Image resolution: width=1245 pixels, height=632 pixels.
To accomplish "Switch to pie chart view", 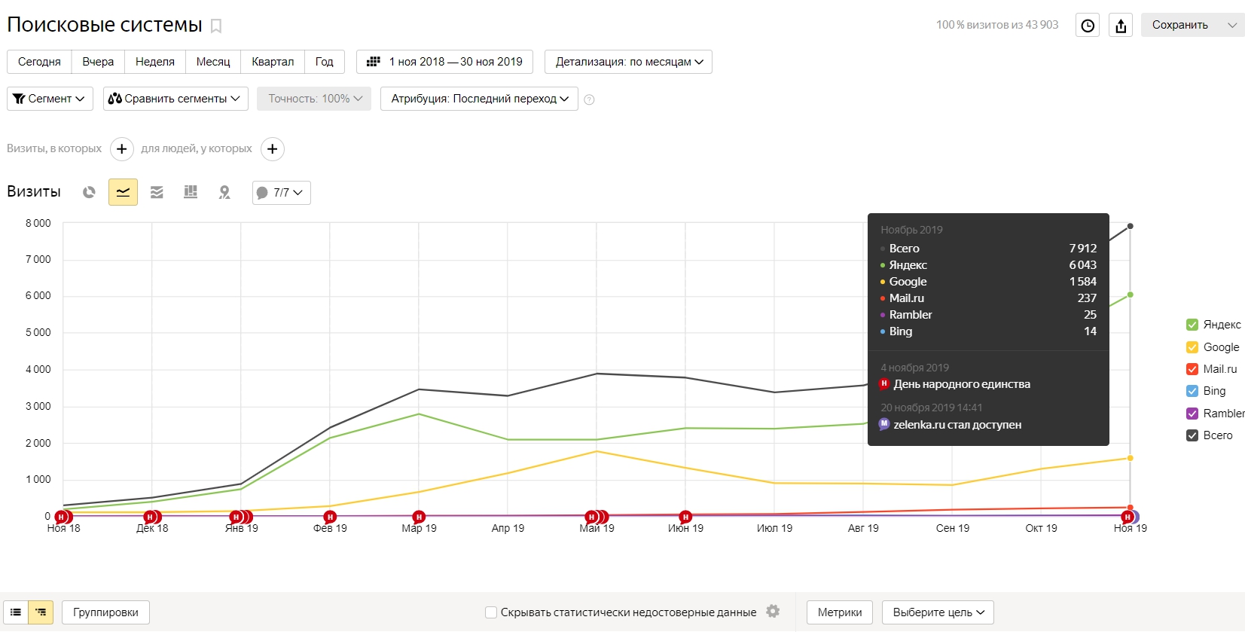I will (x=89, y=192).
